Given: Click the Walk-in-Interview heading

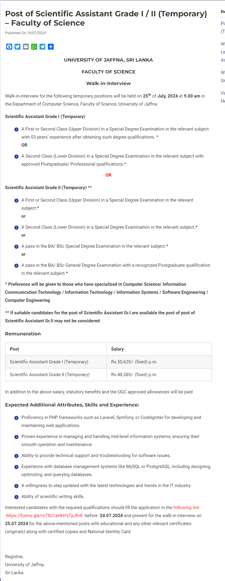Looking at the screenshot, I should coord(108,83).
